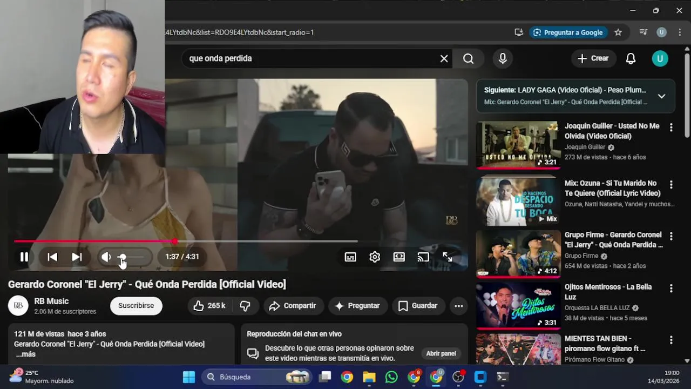Pause the video with the pause button

(24, 257)
